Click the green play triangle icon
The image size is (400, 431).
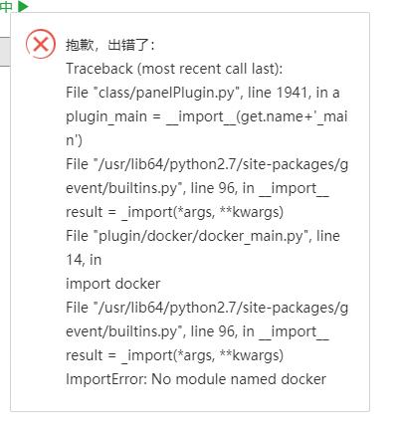pyautogui.click(x=23, y=6)
